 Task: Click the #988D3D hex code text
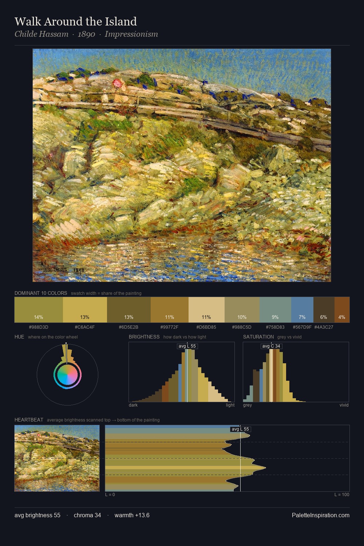tap(39, 327)
